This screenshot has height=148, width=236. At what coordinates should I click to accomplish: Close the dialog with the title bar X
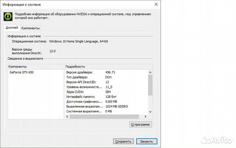click(x=155, y=4)
